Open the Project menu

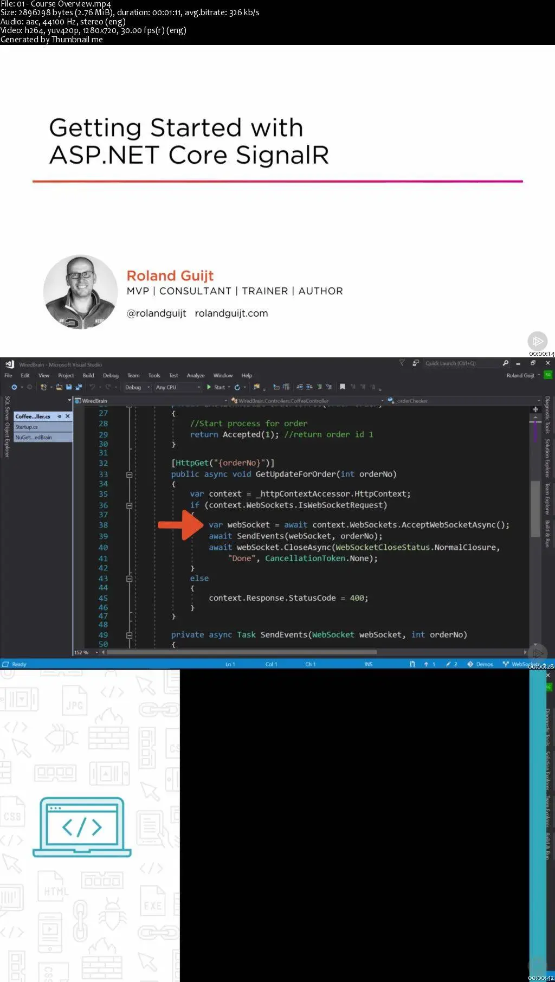pyautogui.click(x=66, y=375)
